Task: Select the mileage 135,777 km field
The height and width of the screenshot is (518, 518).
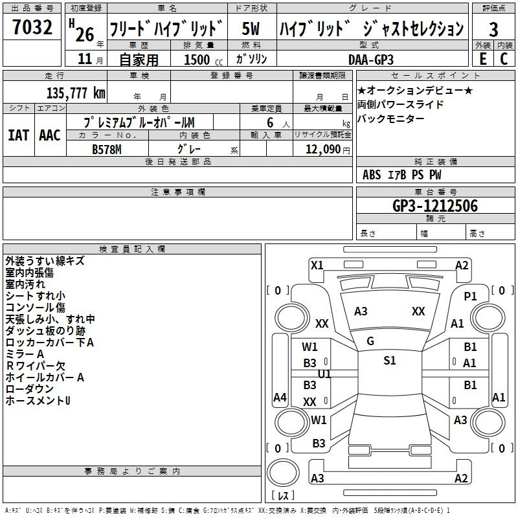Action: (x=76, y=93)
